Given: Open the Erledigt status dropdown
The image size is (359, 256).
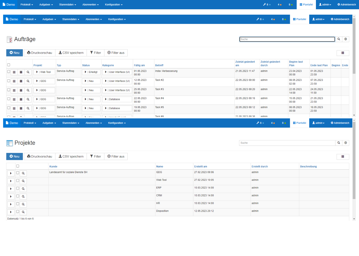Looking at the screenshot, I should 91,72.
